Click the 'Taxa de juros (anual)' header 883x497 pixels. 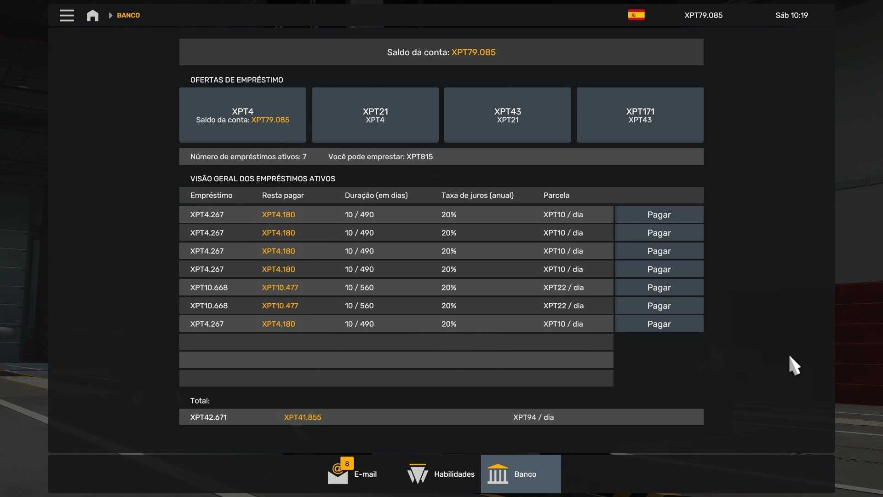[477, 195]
